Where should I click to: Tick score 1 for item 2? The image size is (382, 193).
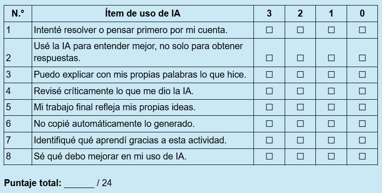331,58
